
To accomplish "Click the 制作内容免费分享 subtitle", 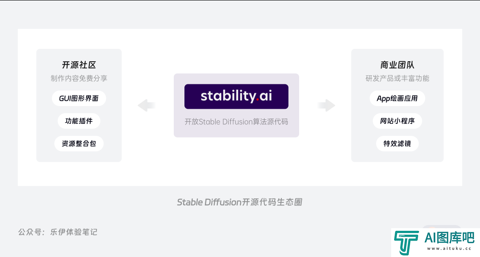I will [x=79, y=79].
